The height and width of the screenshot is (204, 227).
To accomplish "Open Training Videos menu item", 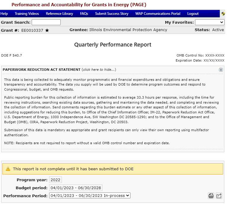I will [x=27, y=14].
